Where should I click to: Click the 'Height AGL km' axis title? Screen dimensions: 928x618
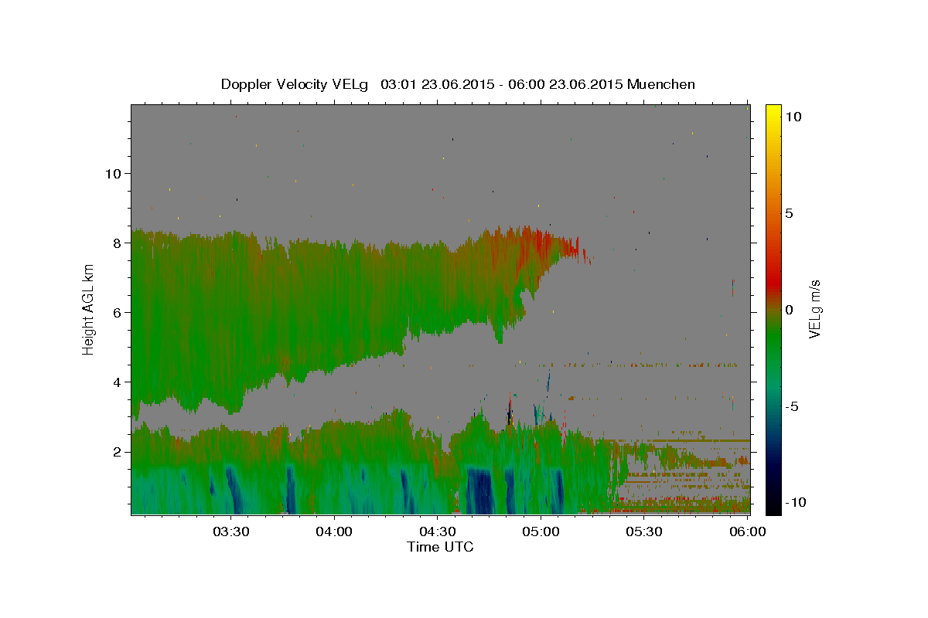pyautogui.click(x=88, y=309)
